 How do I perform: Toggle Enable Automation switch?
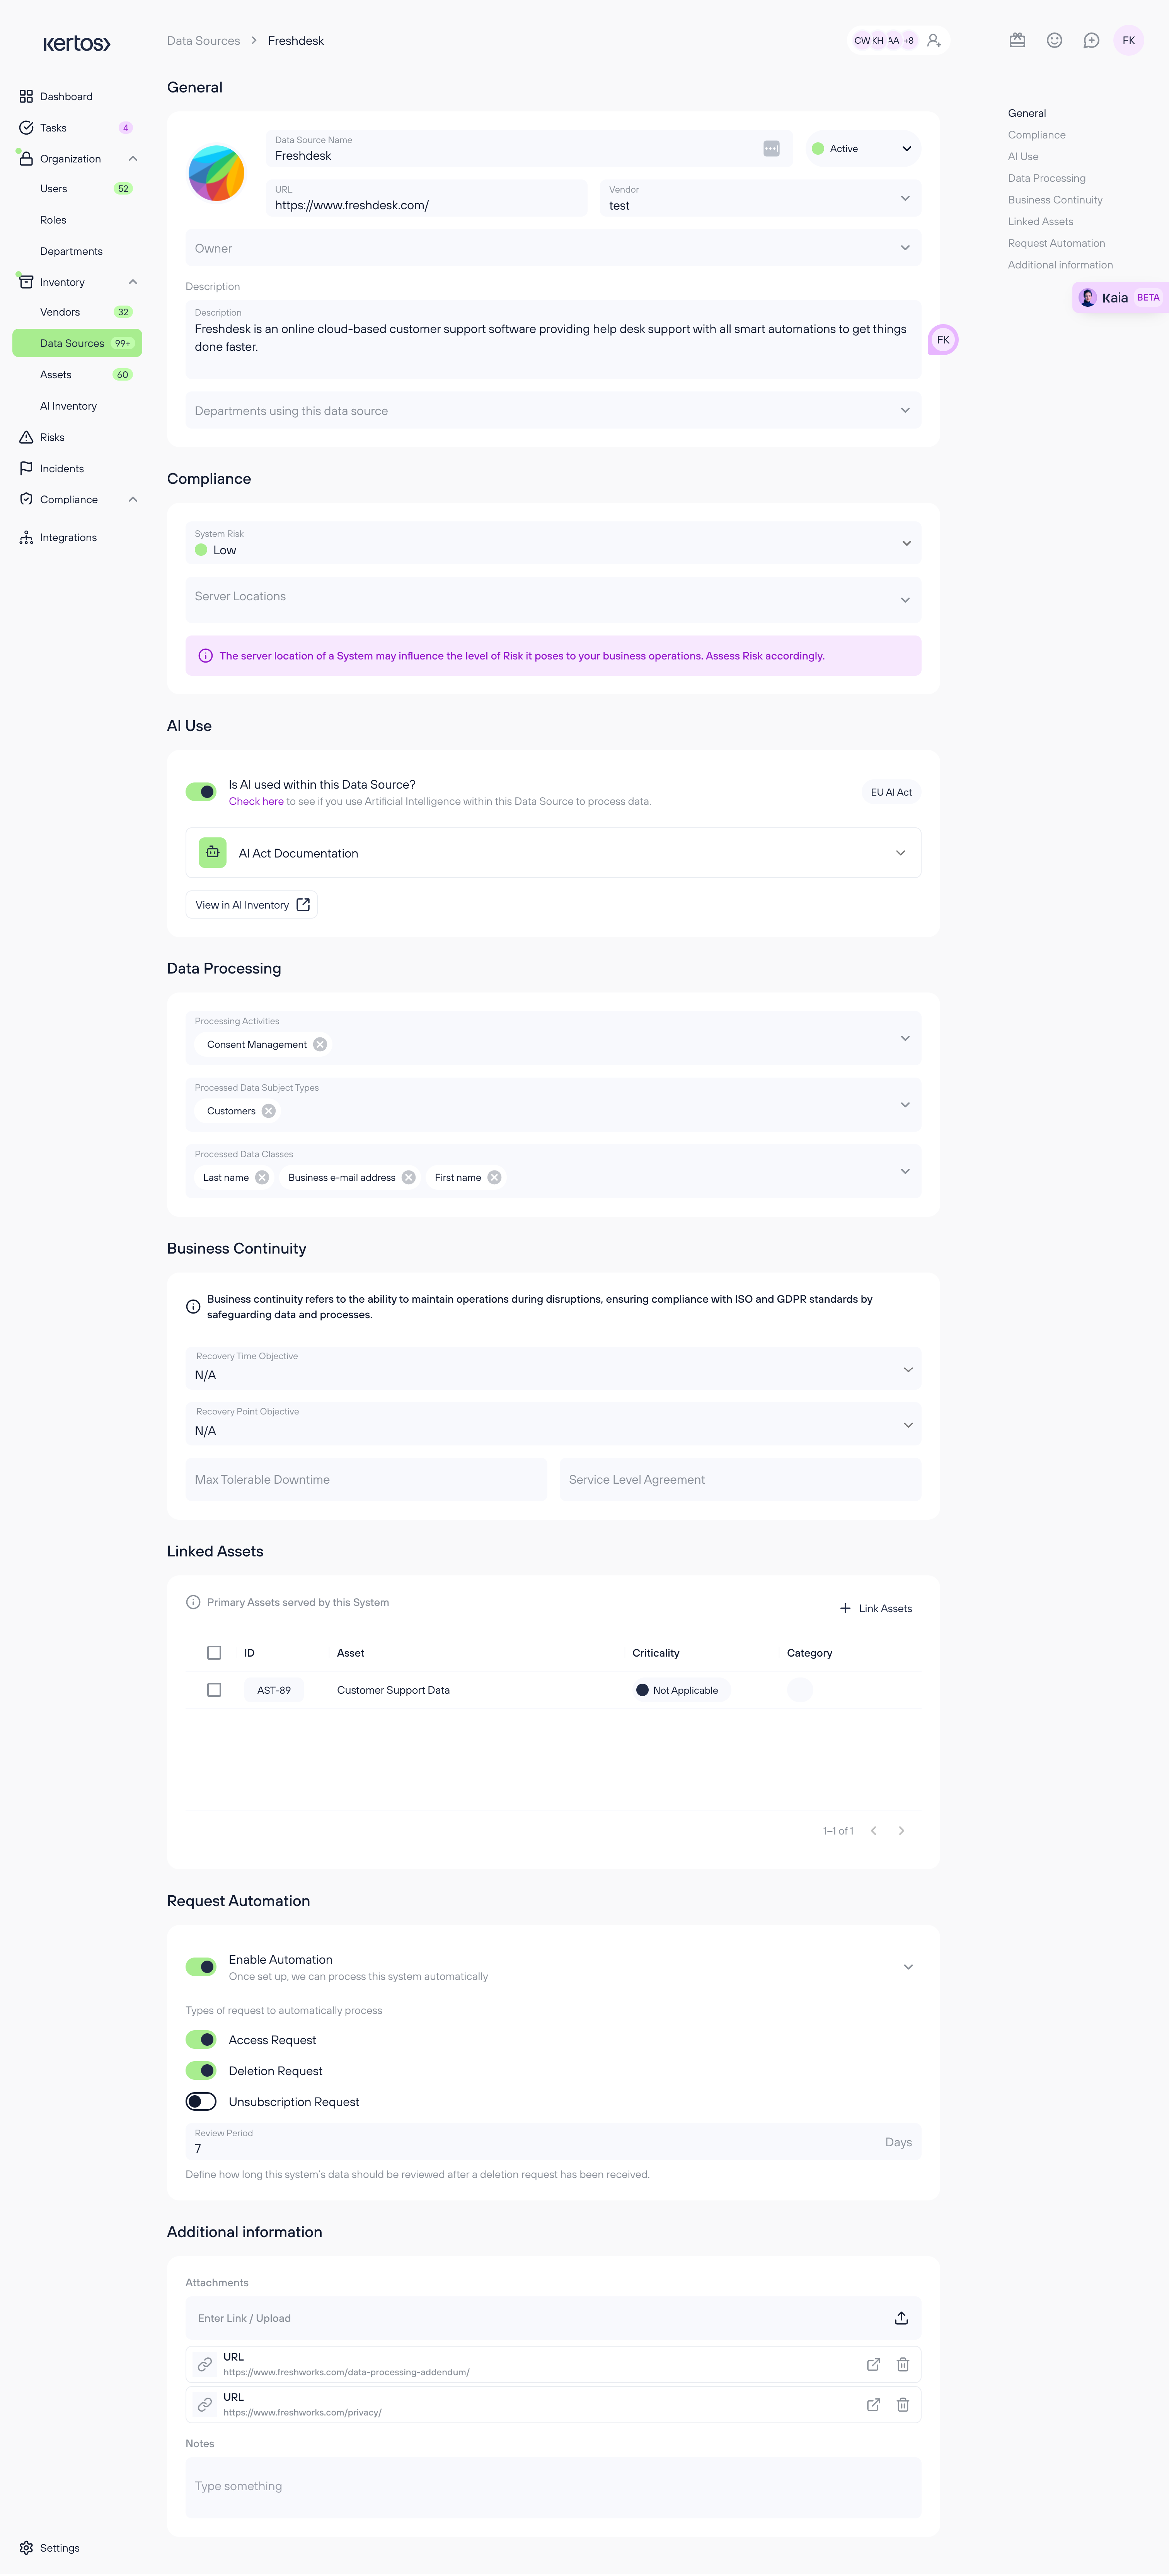pyautogui.click(x=201, y=1966)
